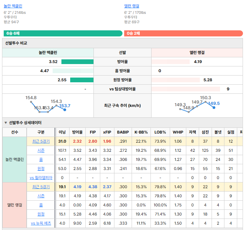Click the 실점 column header
The image size is (245, 230).
coord(230,132)
